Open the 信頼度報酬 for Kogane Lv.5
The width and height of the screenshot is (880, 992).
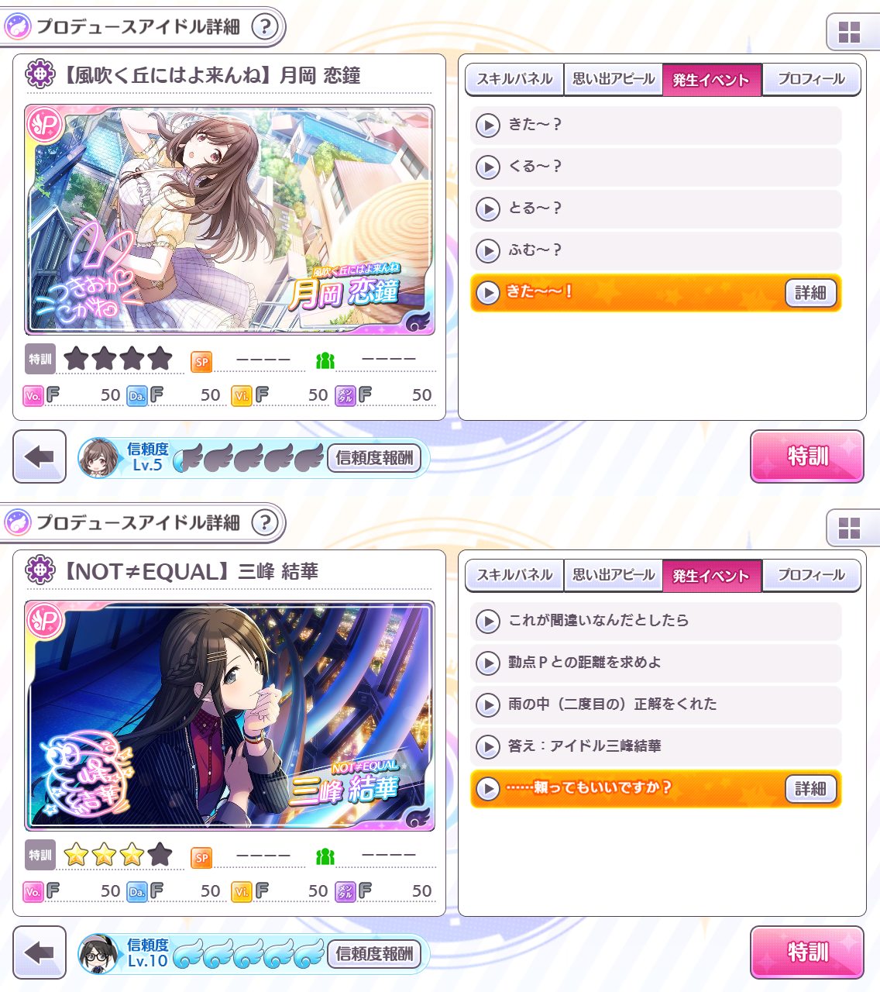pyautogui.click(x=375, y=458)
